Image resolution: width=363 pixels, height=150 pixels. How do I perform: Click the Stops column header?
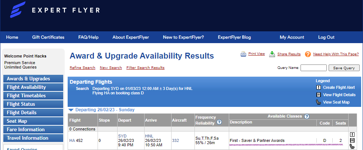[104, 120]
